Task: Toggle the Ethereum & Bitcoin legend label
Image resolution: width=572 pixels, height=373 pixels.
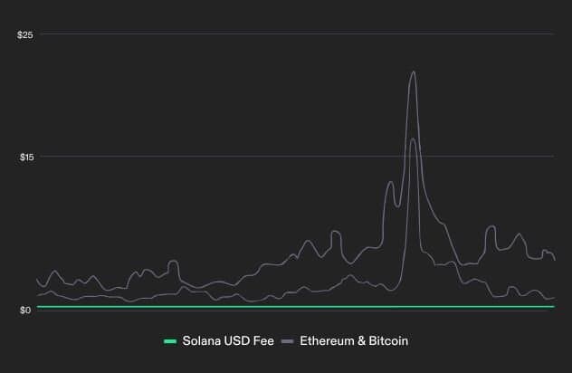Action: click(353, 341)
